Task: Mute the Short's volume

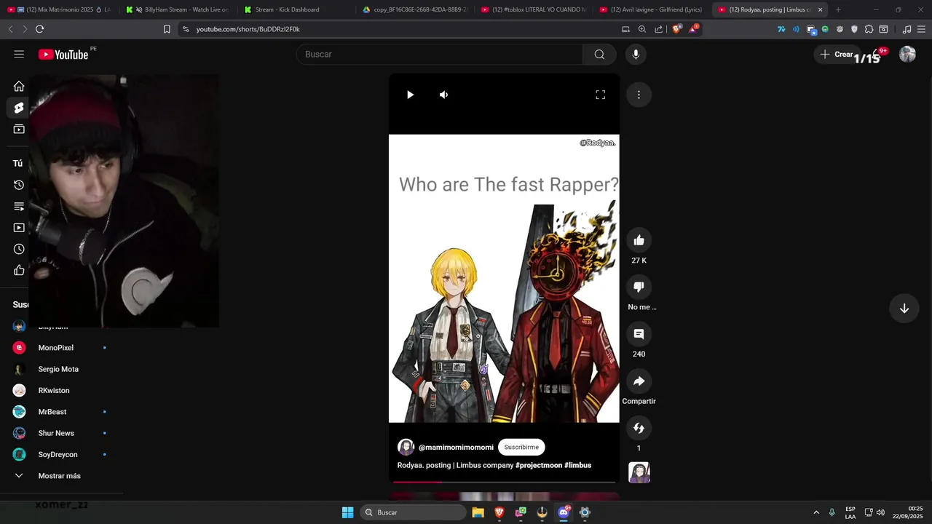Action: [443, 95]
